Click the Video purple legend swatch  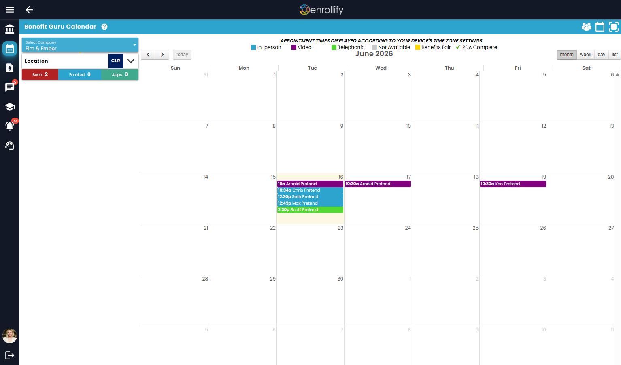294,47
